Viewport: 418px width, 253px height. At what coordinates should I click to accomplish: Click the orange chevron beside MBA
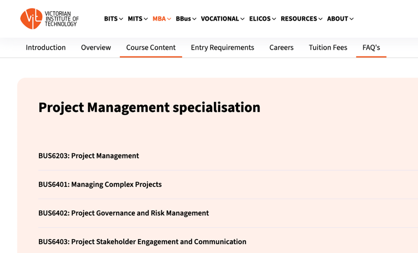[x=169, y=19]
